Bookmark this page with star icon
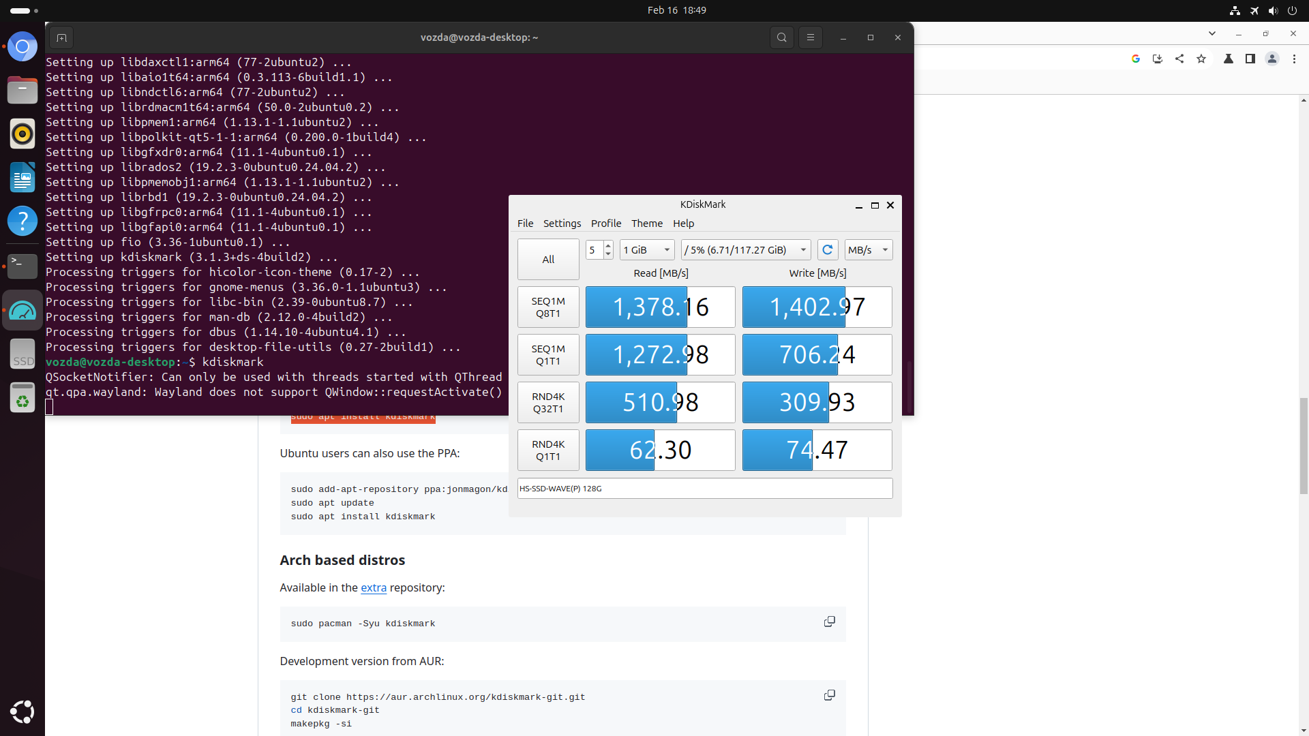 (1201, 59)
